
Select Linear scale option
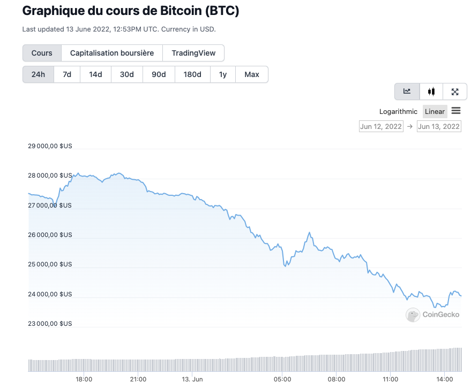click(x=435, y=111)
